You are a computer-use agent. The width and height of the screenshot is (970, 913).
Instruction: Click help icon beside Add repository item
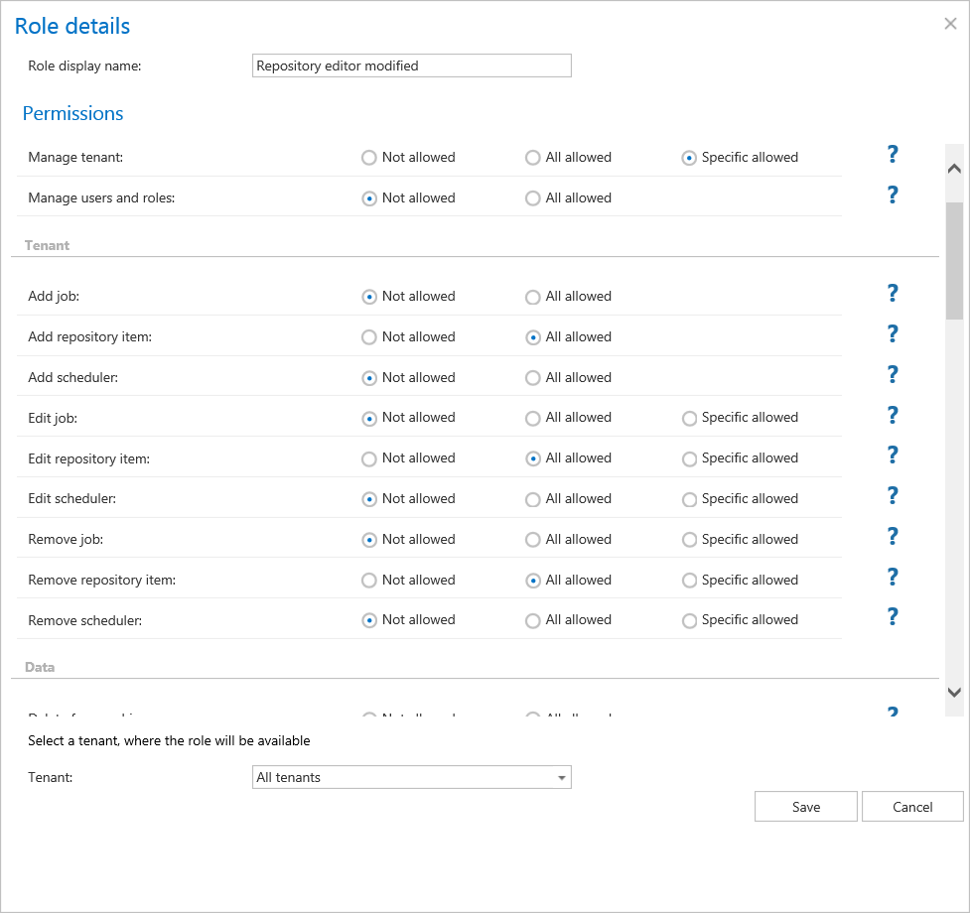(892, 334)
